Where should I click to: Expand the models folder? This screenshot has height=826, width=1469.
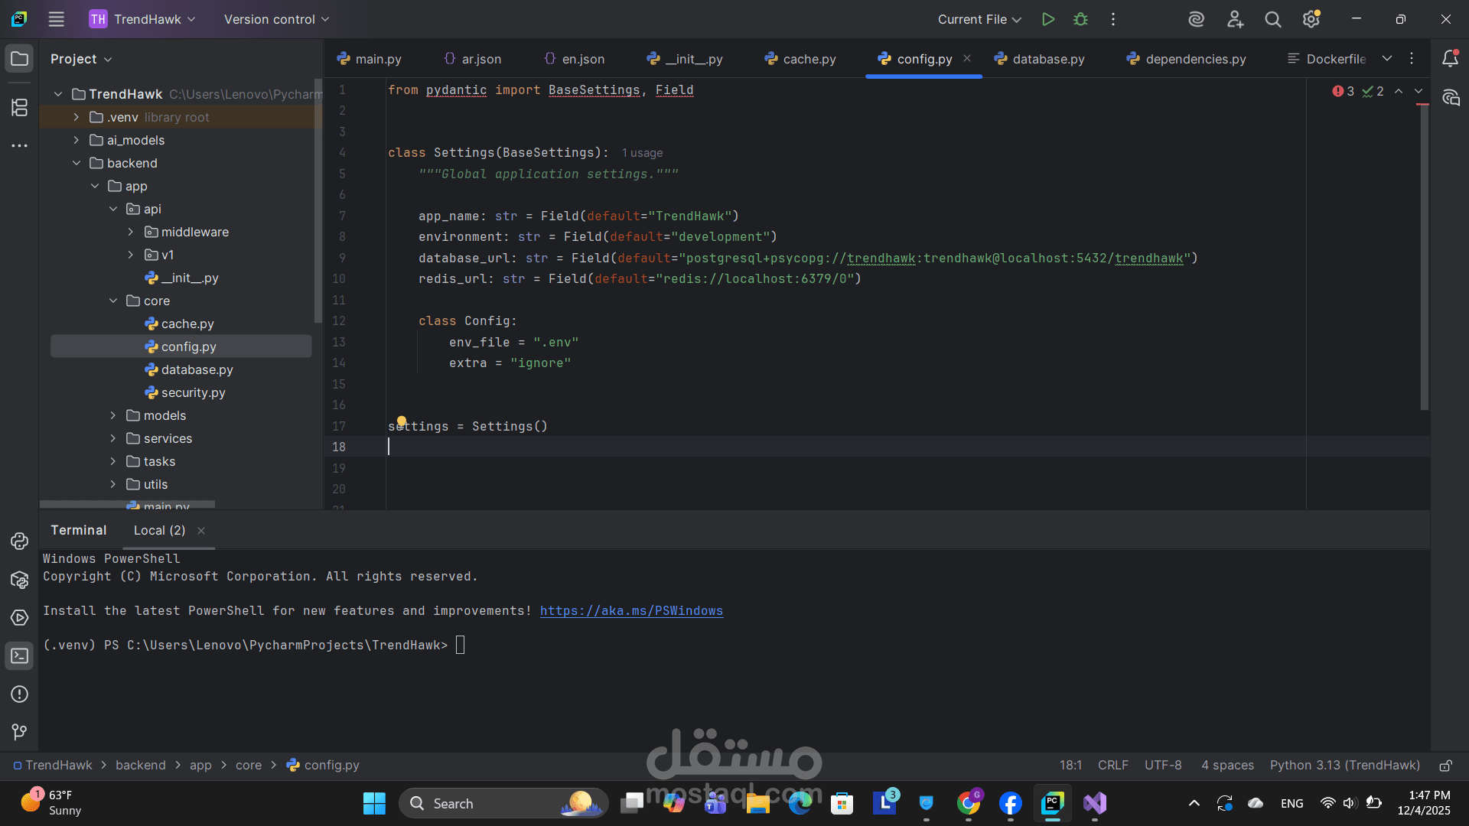tap(113, 415)
